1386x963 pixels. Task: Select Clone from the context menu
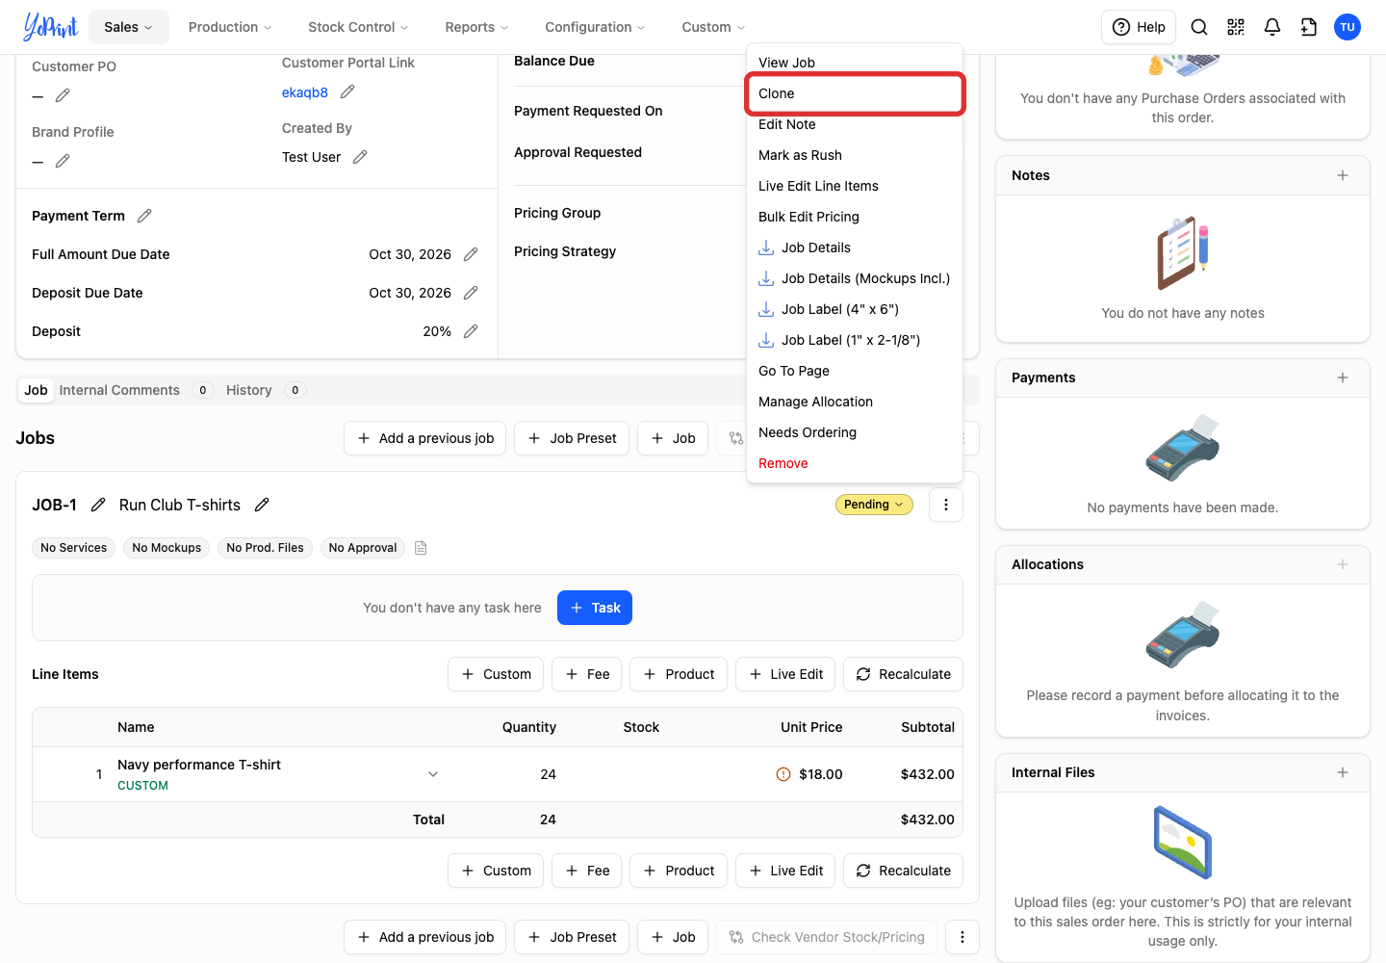[x=855, y=93]
